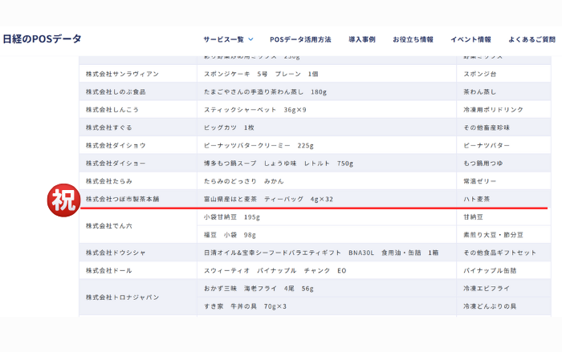Image resolution: width=562 pixels, height=352 pixels.
Task: Select the 株式会社ダイショー company cell
Action: (x=138, y=164)
